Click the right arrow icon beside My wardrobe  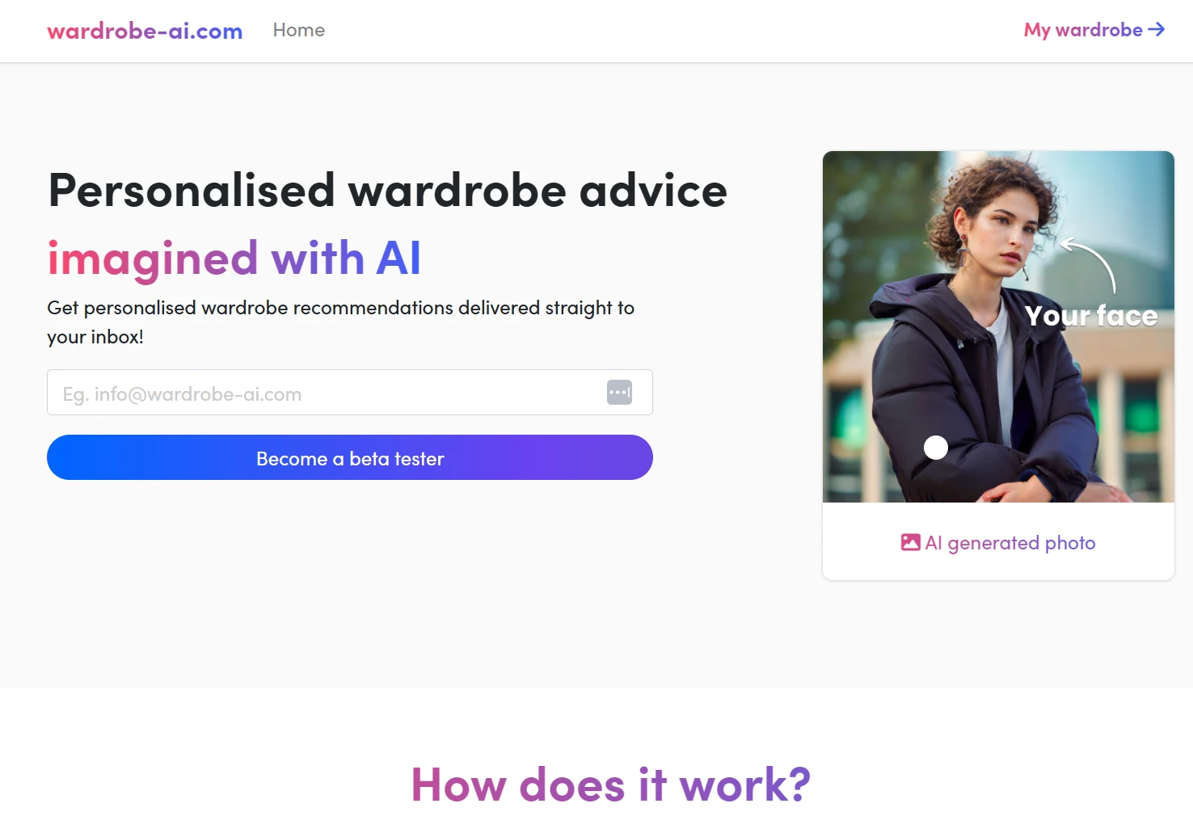[1157, 29]
